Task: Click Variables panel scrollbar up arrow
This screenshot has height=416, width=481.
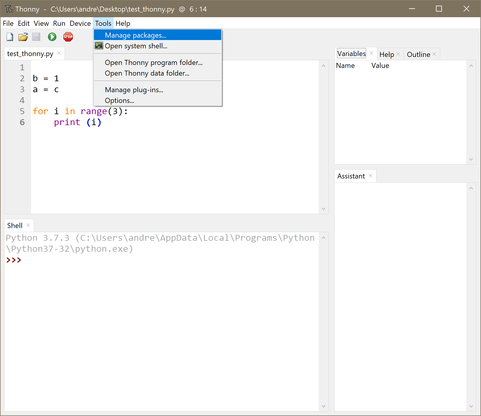Action: [x=471, y=66]
